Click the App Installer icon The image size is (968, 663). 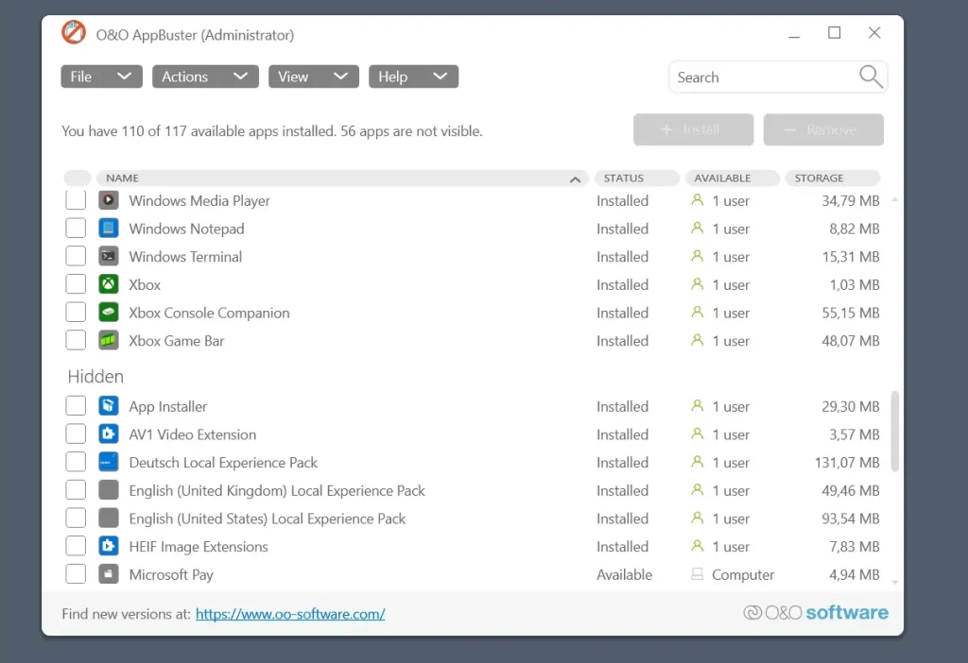(108, 405)
